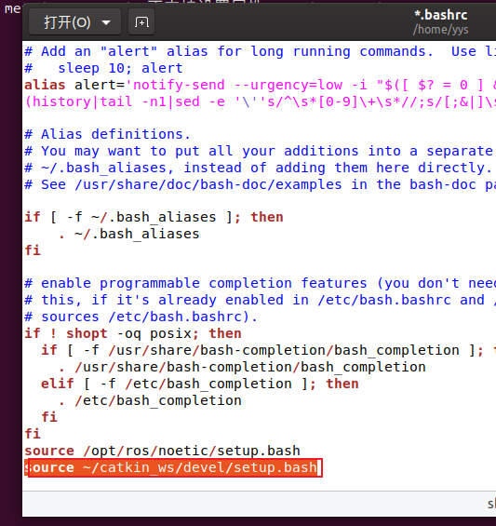This screenshot has width=496, height=526.
Task: Click the source /opt/ros/noetic/setup.bash line
Action: pos(162,451)
